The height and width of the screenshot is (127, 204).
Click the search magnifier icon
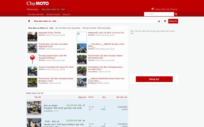176,14
